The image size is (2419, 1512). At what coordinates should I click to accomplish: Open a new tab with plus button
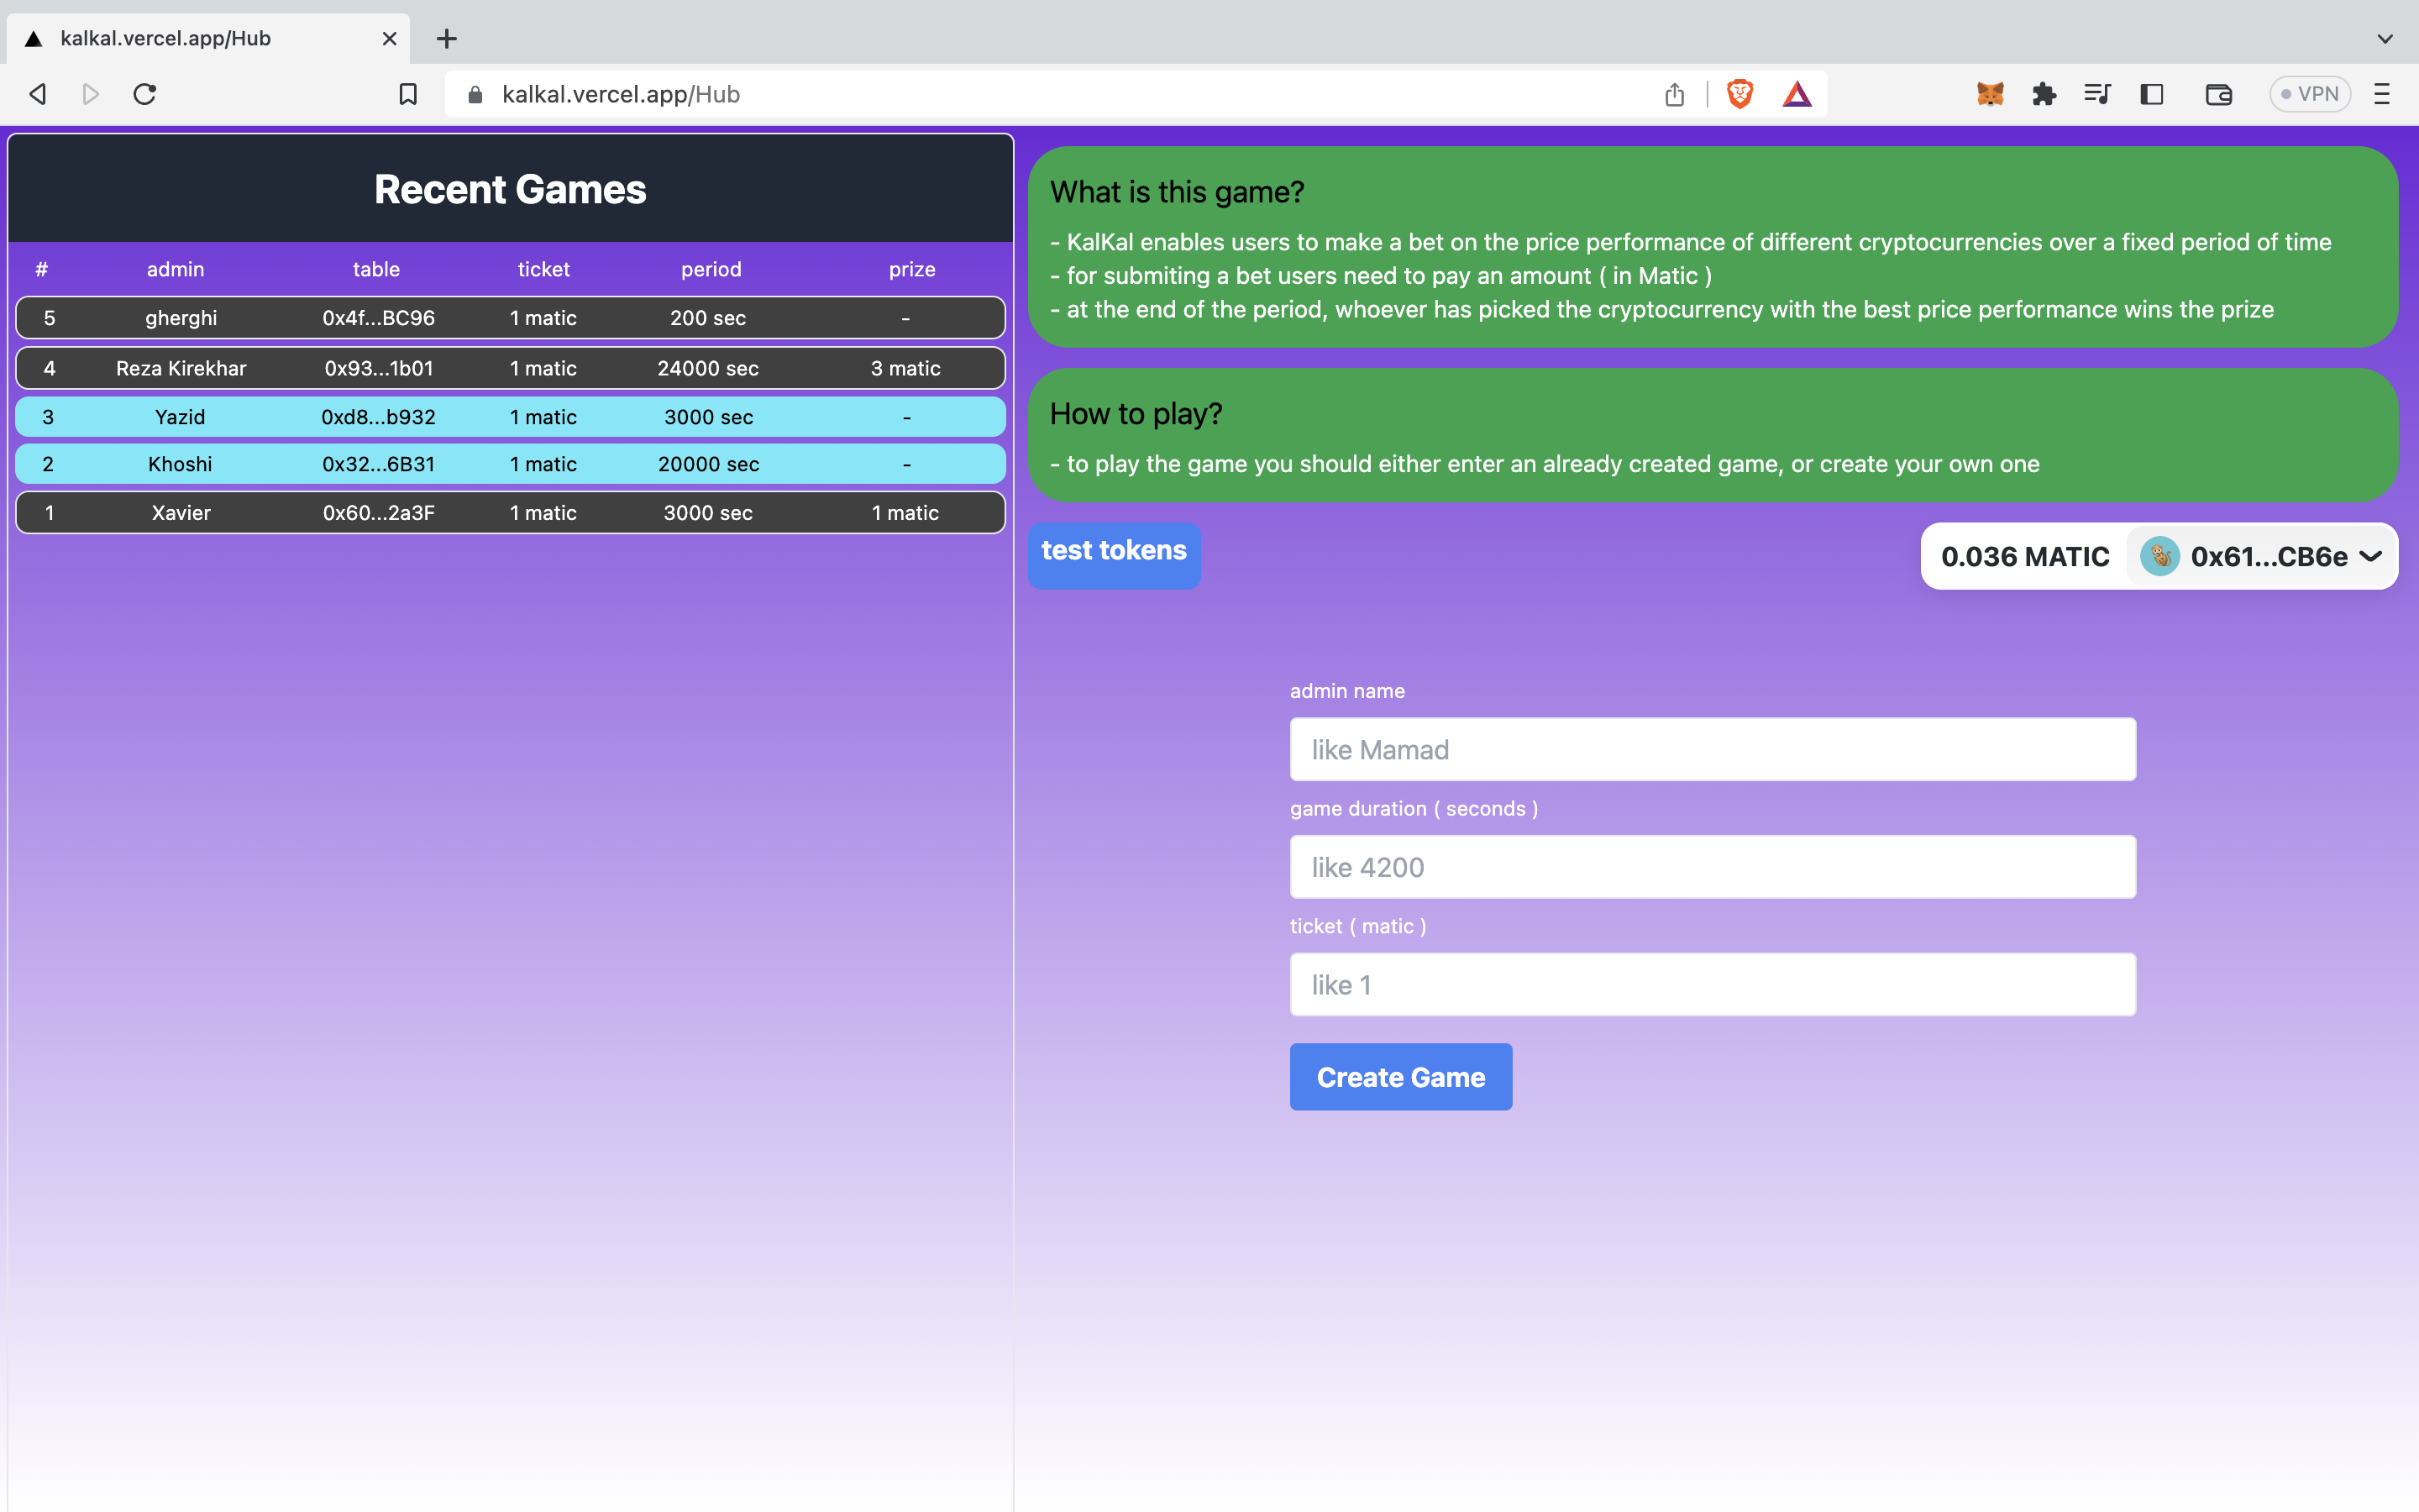pos(447,39)
